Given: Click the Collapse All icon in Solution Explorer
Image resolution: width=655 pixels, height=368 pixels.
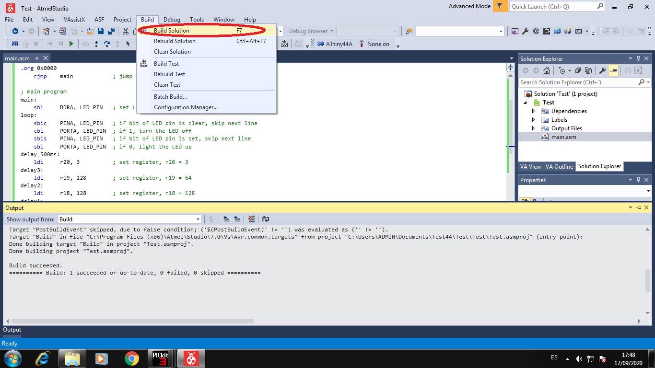Looking at the screenshot, I should (578, 70).
